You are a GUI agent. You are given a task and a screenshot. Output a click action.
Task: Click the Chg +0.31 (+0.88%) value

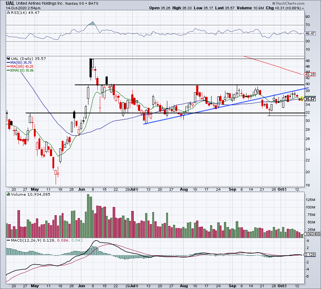tap(283, 8)
